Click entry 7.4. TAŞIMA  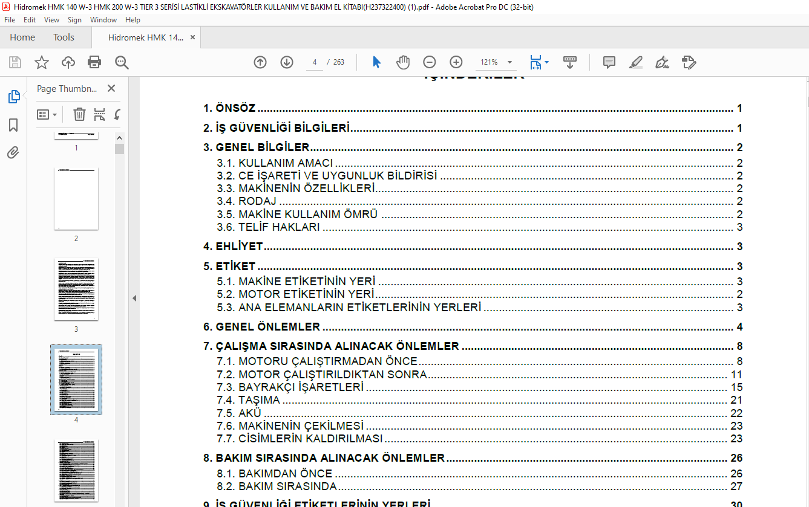pyautogui.click(x=480, y=400)
